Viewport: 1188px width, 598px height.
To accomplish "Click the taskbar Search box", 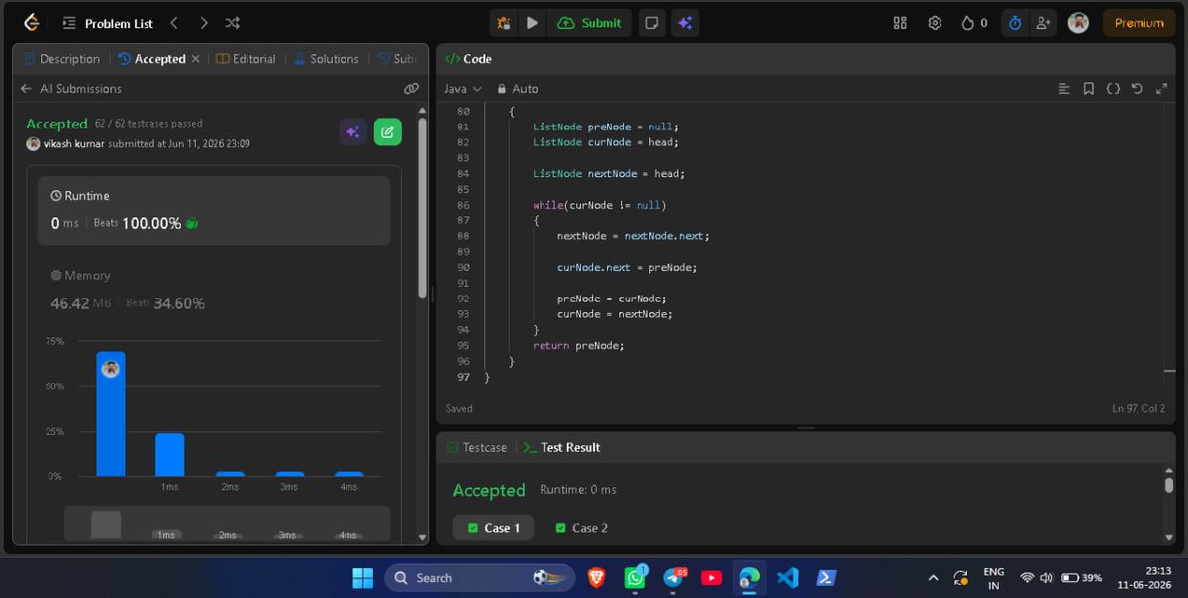I will click(x=479, y=578).
